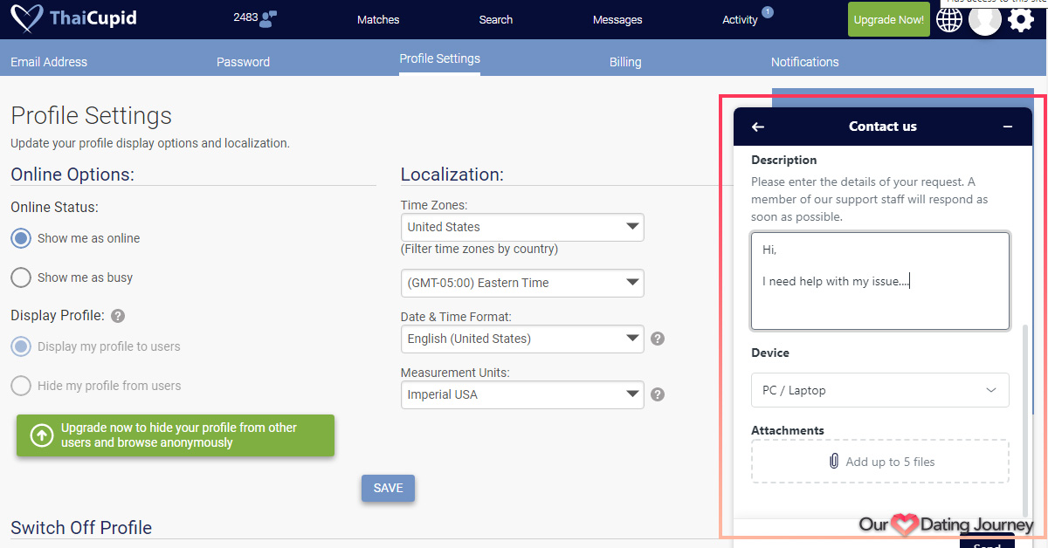Viewport: 1048px width, 548px height.
Task: Click the (Filter time zones by country) note
Action: pyautogui.click(x=479, y=249)
